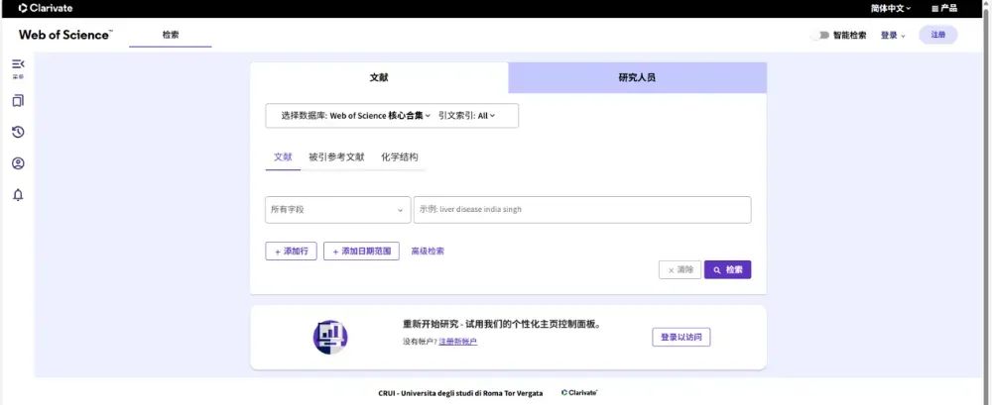Click the 添加行 button

click(x=291, y=251)
